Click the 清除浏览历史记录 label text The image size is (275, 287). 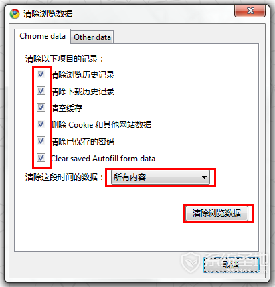click(x=83, y=75)
